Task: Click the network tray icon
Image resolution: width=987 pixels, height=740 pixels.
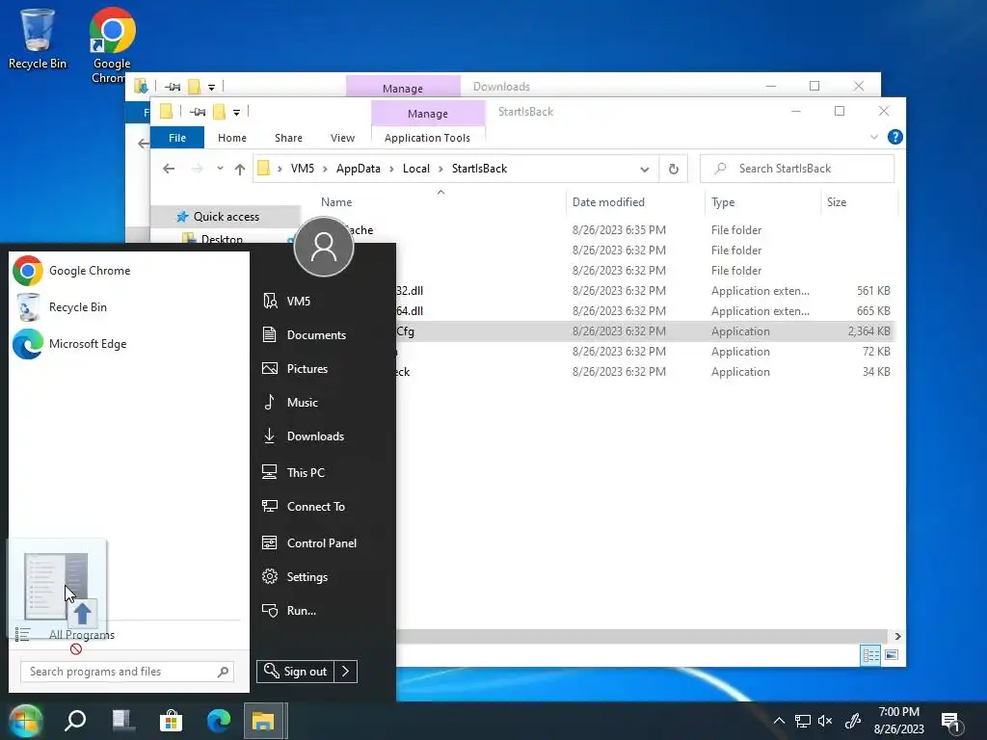Action: (x=803, y=721)
